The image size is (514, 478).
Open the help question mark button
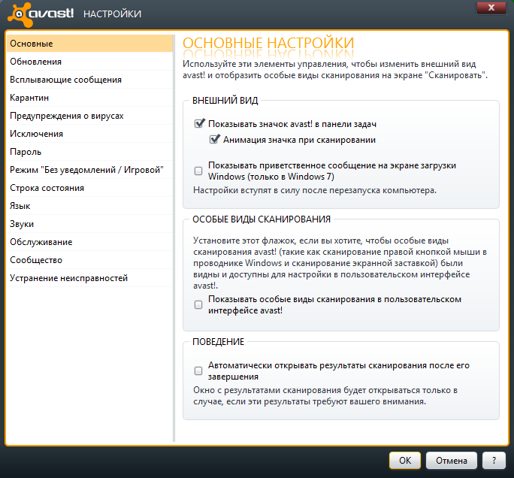tap(494, 460)
